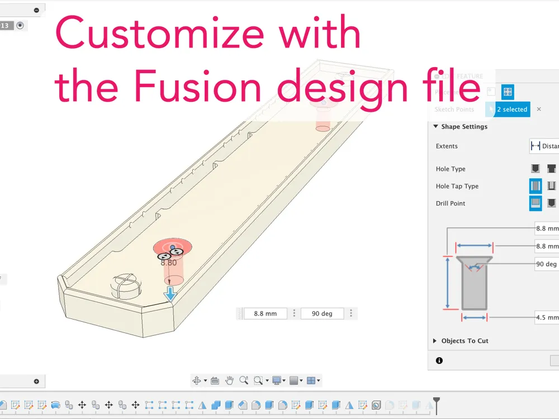Expand the Objects To Cut section
The height and width of the screenshot is (419, 559).
point(434,341)
